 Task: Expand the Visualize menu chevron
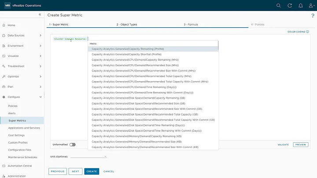coord(41,56)
